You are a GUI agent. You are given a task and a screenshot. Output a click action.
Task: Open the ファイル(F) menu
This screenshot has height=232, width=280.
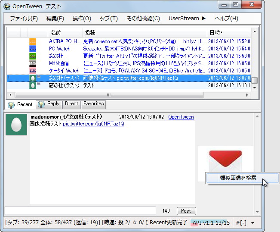[x=24, y=19]
